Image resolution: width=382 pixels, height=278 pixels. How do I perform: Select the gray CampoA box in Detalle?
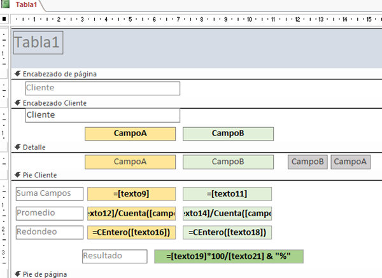pos(350,162)
